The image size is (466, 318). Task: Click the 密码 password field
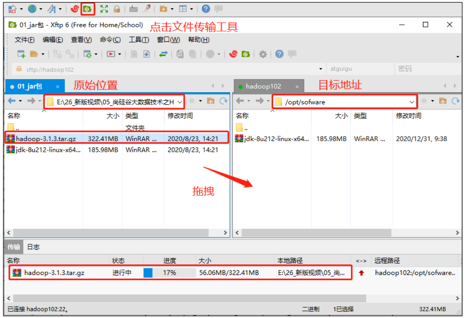427,69
